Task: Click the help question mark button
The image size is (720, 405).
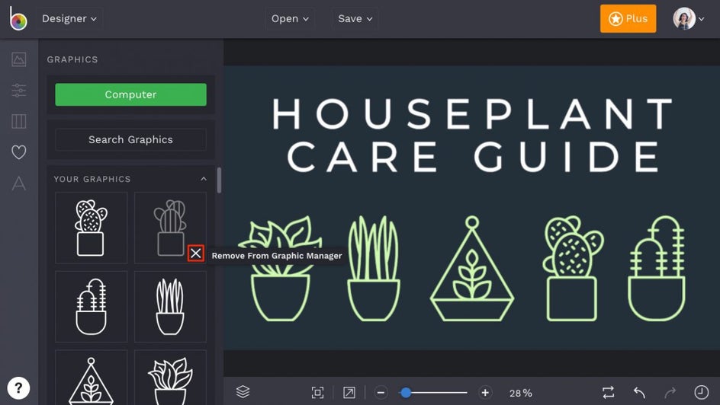Action: pos(18,388)
